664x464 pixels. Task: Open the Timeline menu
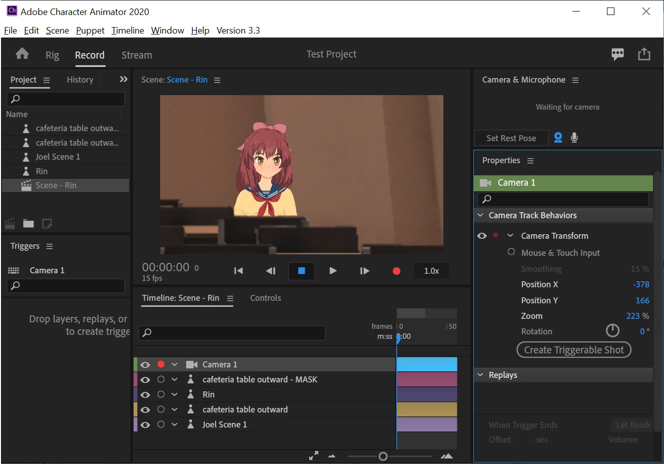point(128,31)
